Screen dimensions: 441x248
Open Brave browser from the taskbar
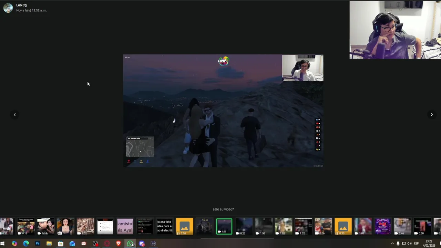pyautogui.click(x=119, y=244)
